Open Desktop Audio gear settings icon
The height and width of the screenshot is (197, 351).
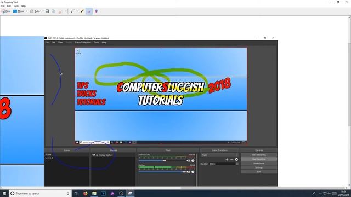(193, 160)
